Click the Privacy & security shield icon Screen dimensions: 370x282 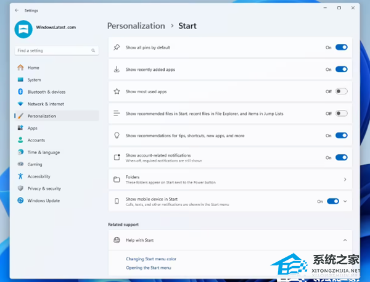pyautogui.click(x=20, y=188)
